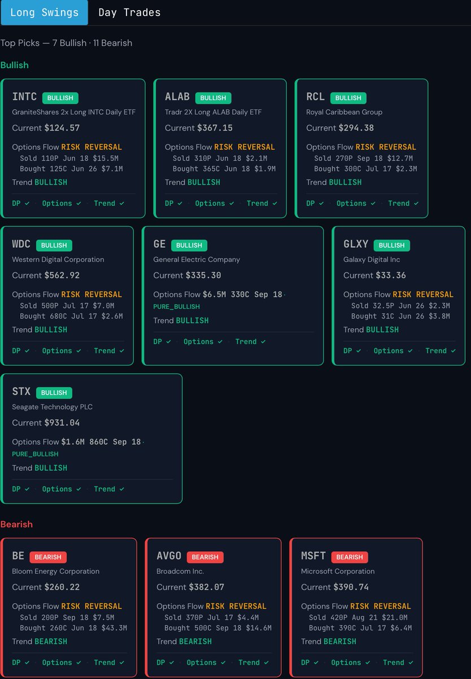Viewport: 471px width, 679px height.
Task: Click MSFT current price $390.74
Action: tap(351, 587)
